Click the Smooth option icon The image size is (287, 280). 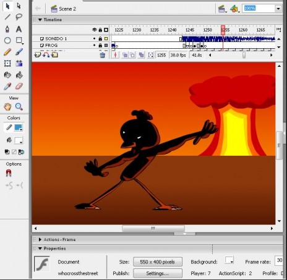9,185
